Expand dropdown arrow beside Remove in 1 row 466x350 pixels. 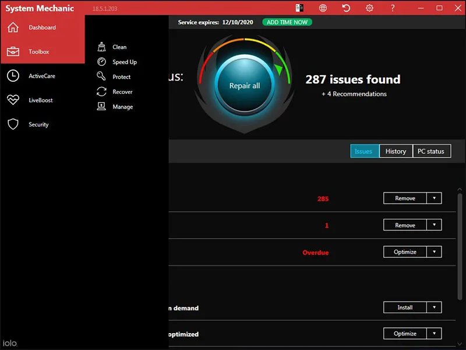pyautogui.click(x=434, y=225)
